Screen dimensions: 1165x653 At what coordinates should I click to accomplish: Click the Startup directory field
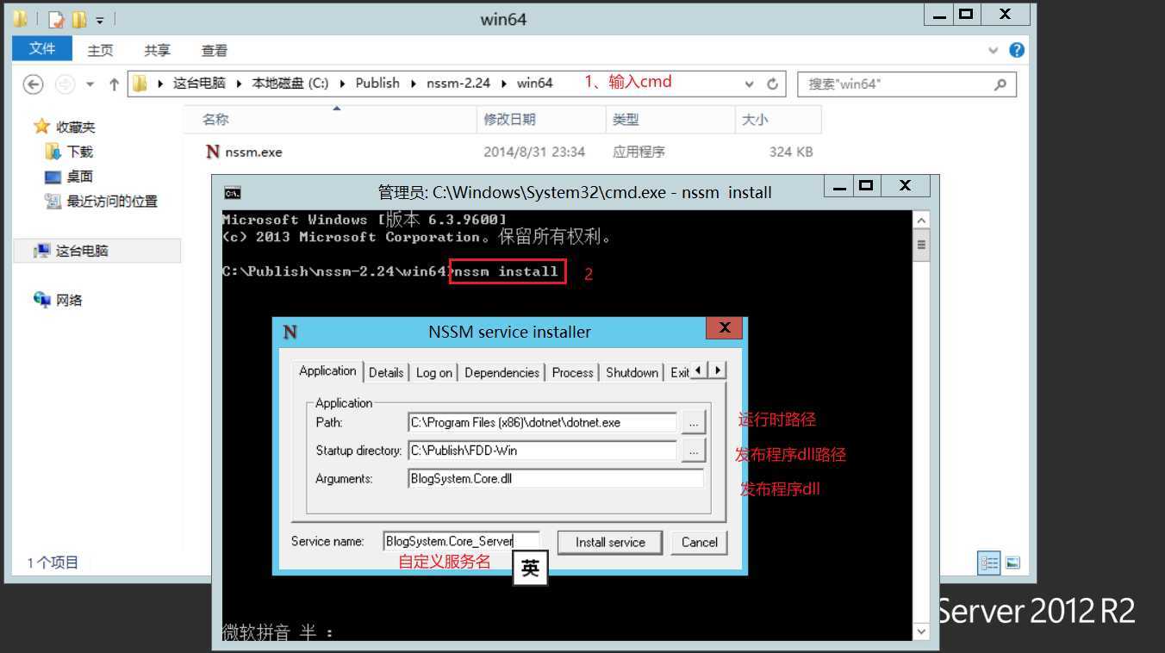(x=542, y=450)
